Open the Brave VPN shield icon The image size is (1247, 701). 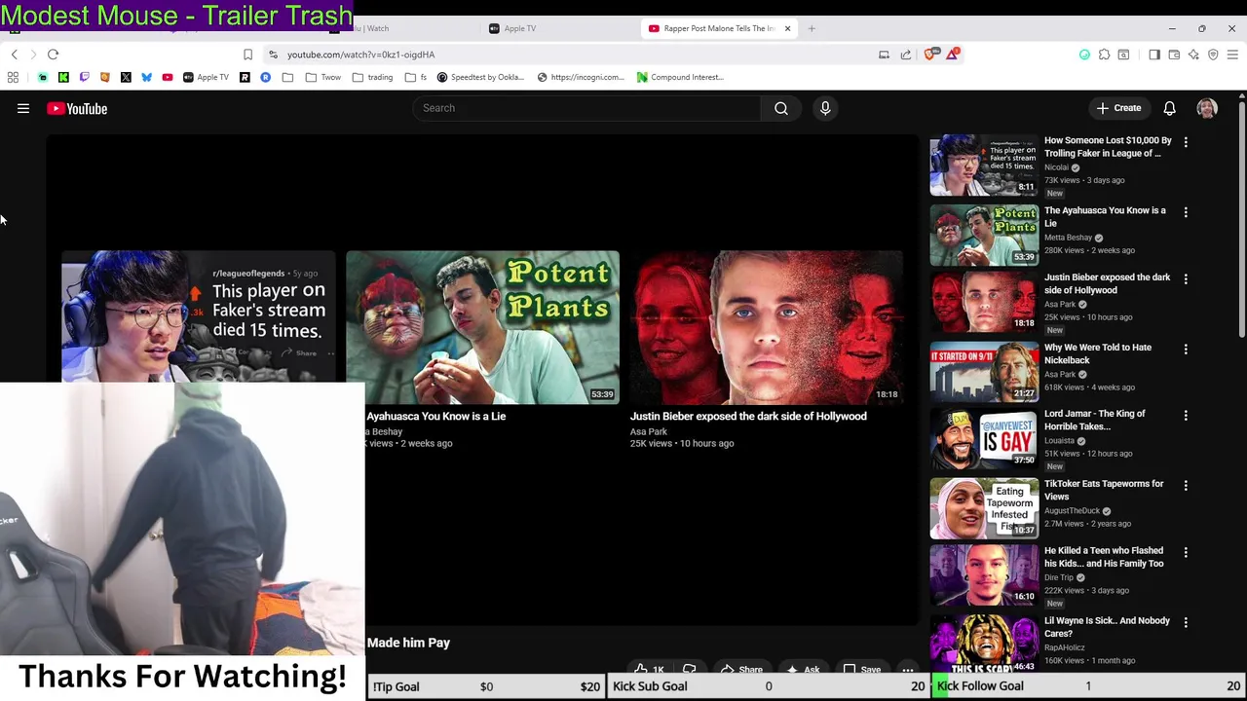point(1213,55)
